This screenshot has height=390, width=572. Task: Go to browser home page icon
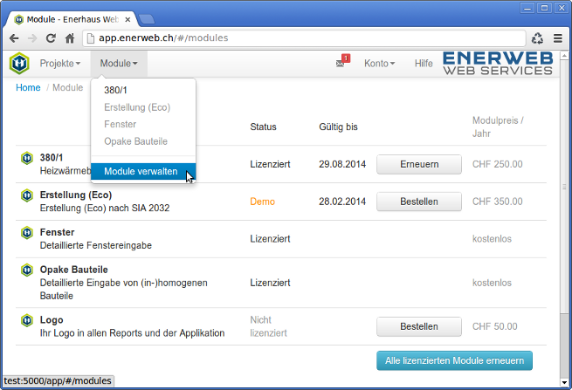pos(70,38)
